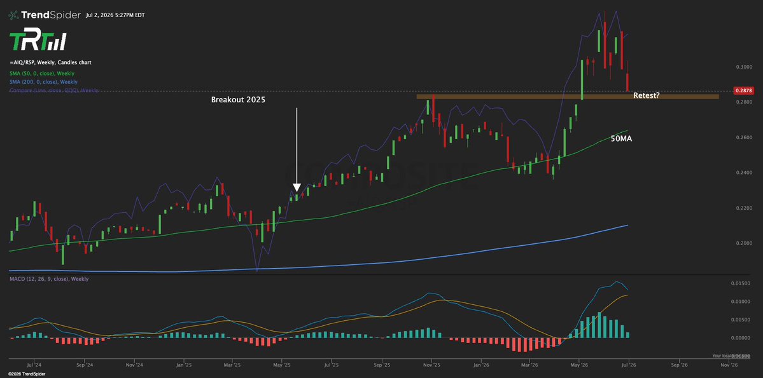This screenshot has height=378, width=763.
Task: Click the 0.01000 MACD axis value
Action: tap(742, 302)
